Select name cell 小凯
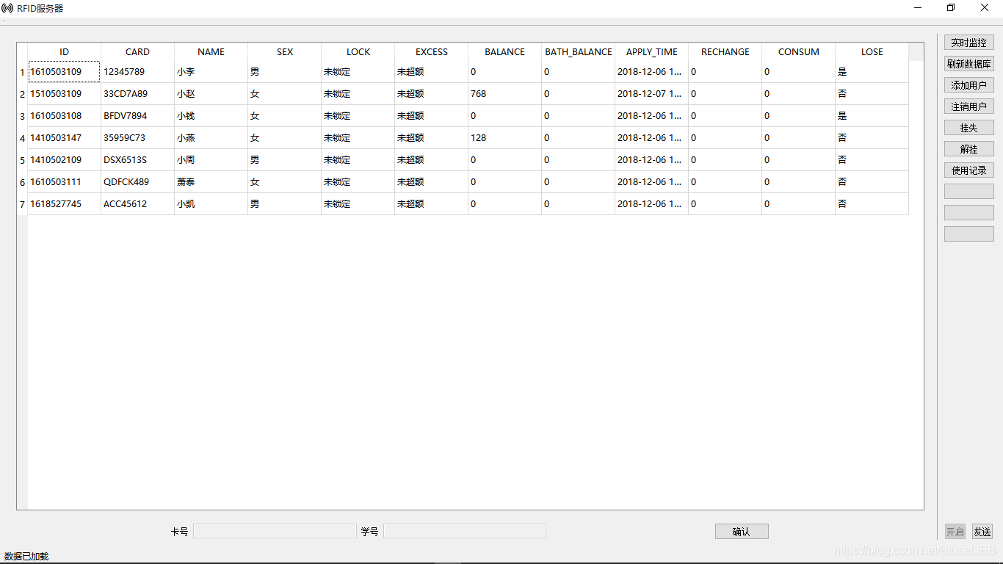Image resolution: width=1003 pixels, height=564 pixels. (211, 204)
